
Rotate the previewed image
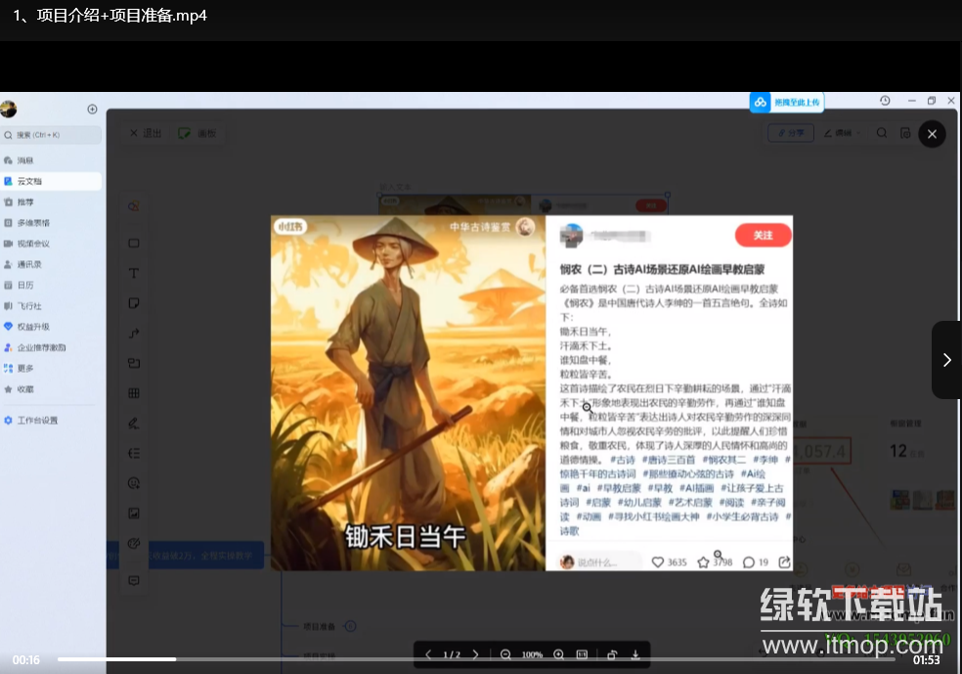[x=612, y=654]
